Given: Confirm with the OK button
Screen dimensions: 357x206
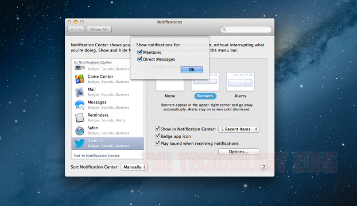Looking at the screenshot, I should [192, 70].
